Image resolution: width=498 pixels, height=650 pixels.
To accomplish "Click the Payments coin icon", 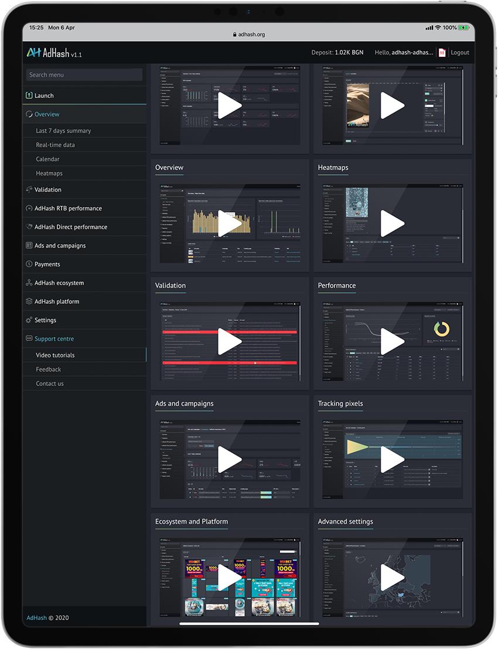I will point(29,265).
